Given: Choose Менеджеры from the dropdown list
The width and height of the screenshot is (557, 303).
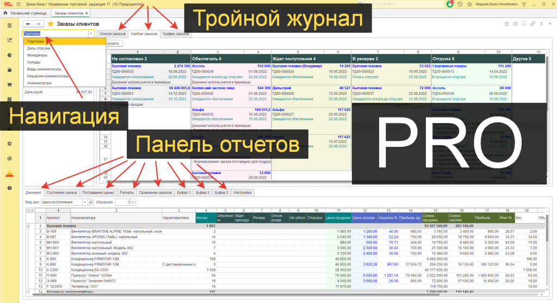Looking at the screenshot, I should click(65, 55).
